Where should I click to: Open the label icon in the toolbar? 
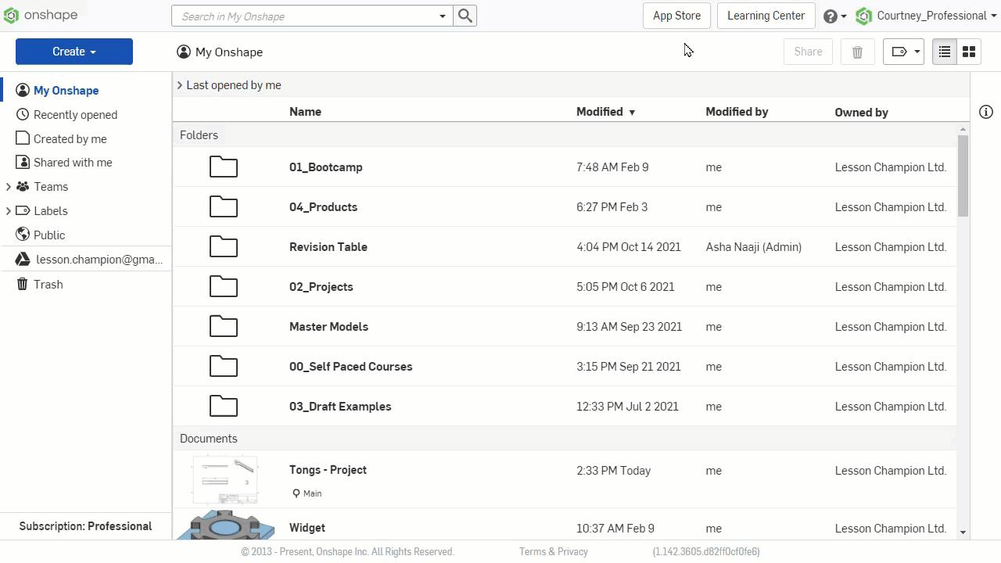pos(899,52)
